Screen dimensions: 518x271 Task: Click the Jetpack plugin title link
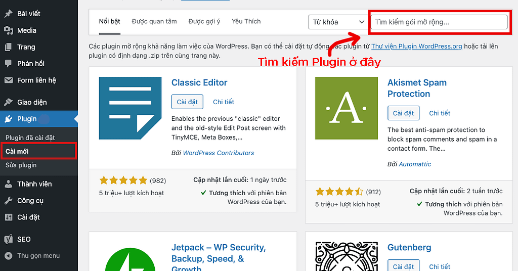[x=219, y=258]
